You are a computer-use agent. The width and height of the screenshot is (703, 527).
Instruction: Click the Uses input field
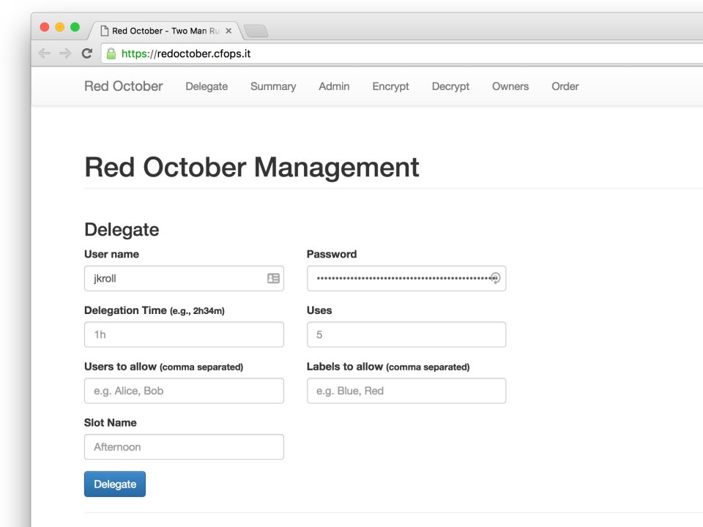pos(406,334)
